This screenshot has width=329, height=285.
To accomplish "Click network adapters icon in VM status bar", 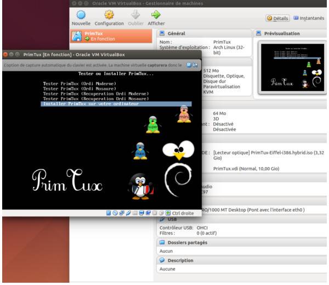I will coord(122,213).
